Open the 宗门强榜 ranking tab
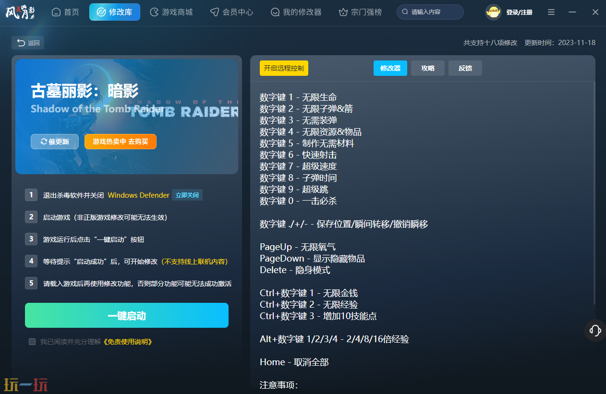Image resolution: width=606 pixels, height=394 pixels. click(360, 12)
